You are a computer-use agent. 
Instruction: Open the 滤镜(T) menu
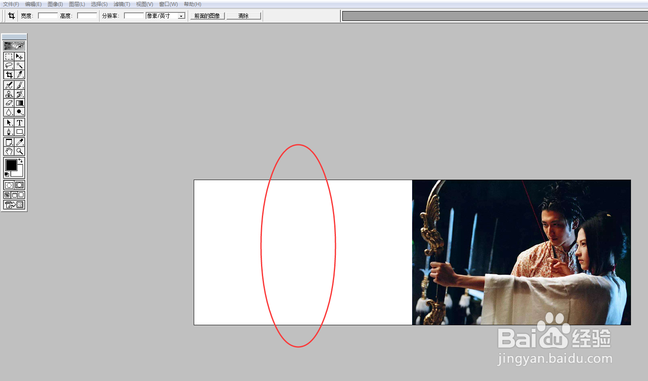click(x=122, y=4)
